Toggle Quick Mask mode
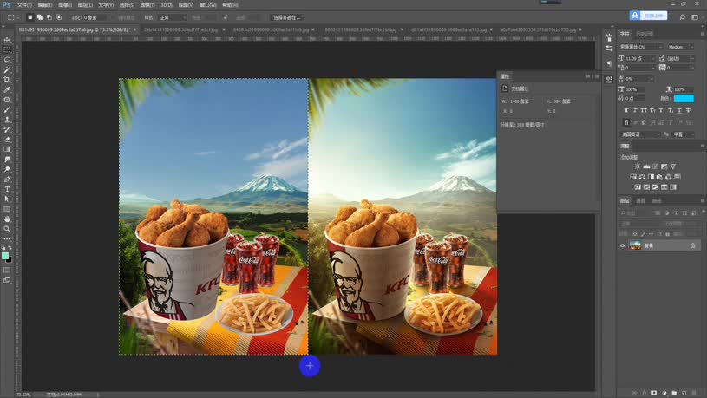Viewport: 707px width, 398px height. (7, 270)
